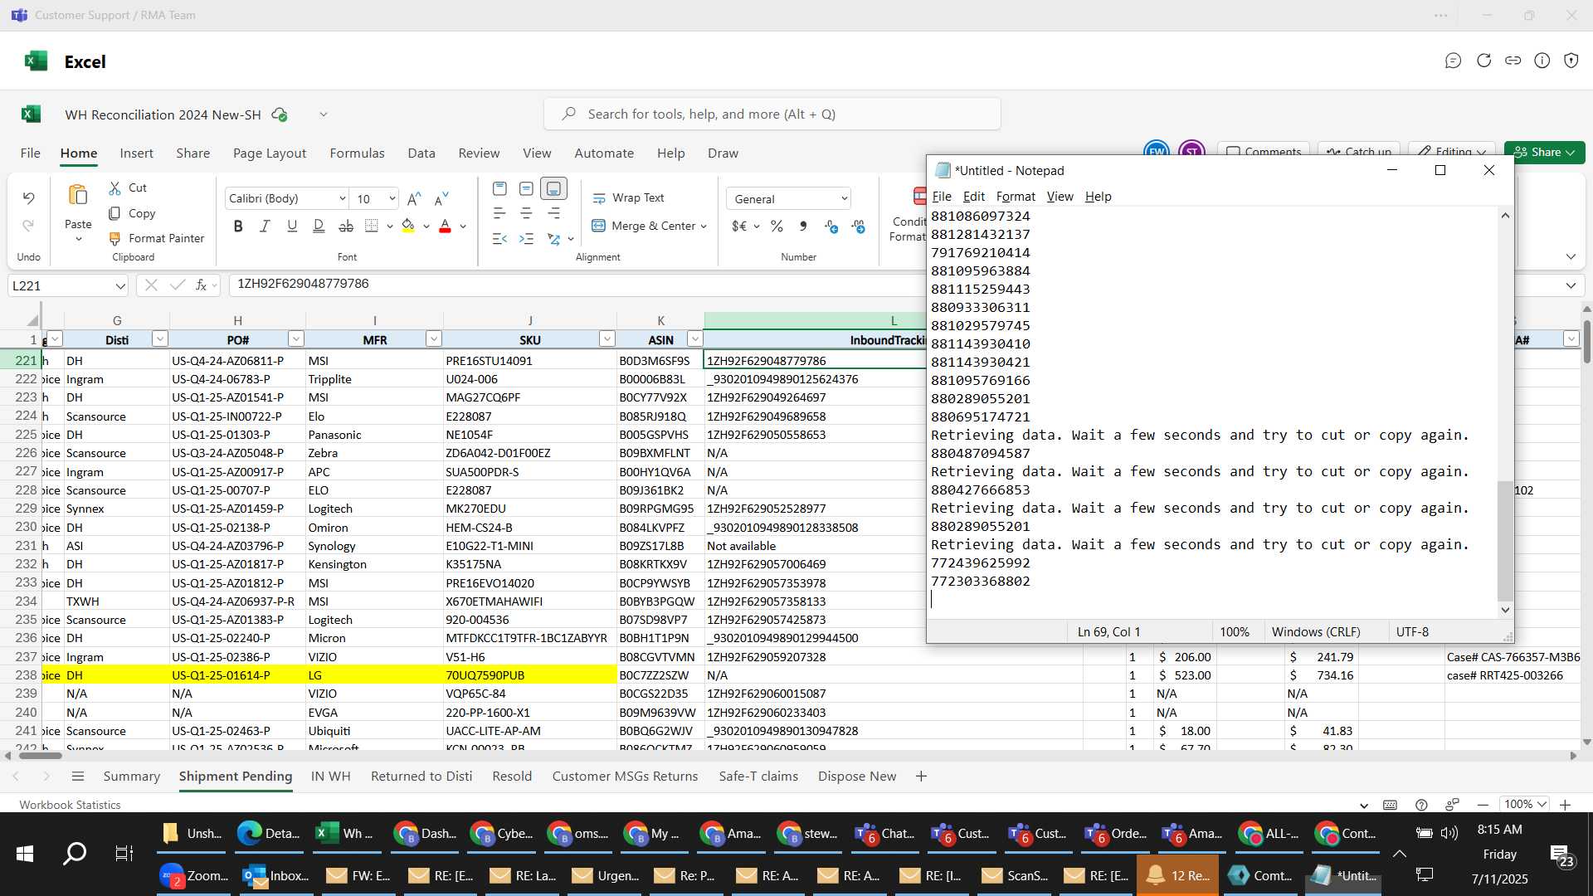This screenshot has width=1593, height=896.
Task: Collapse the ribbon with chevron arrow
Action: (x=1571, y=257)
